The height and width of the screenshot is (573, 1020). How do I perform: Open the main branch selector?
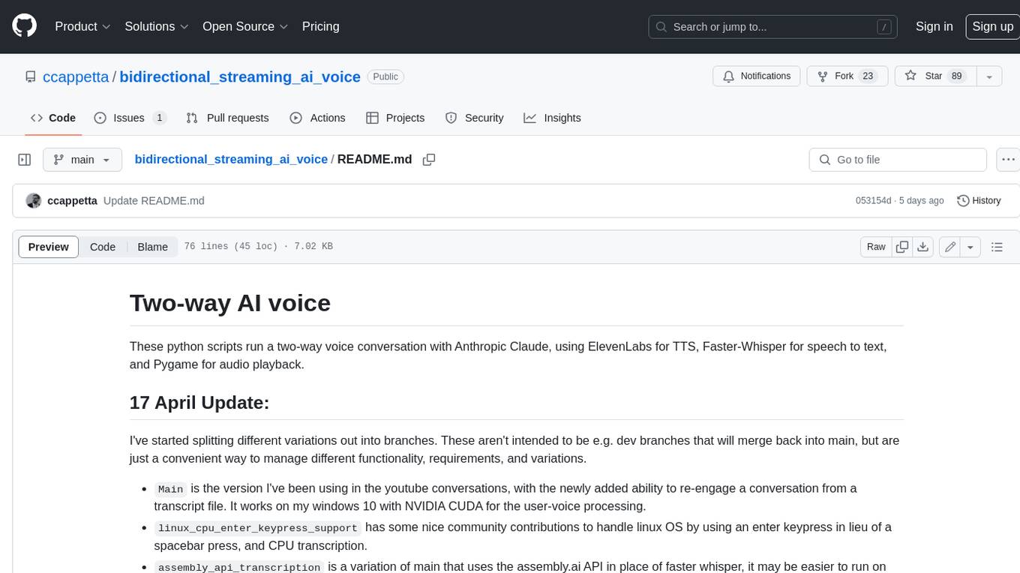tap(82, 160)
